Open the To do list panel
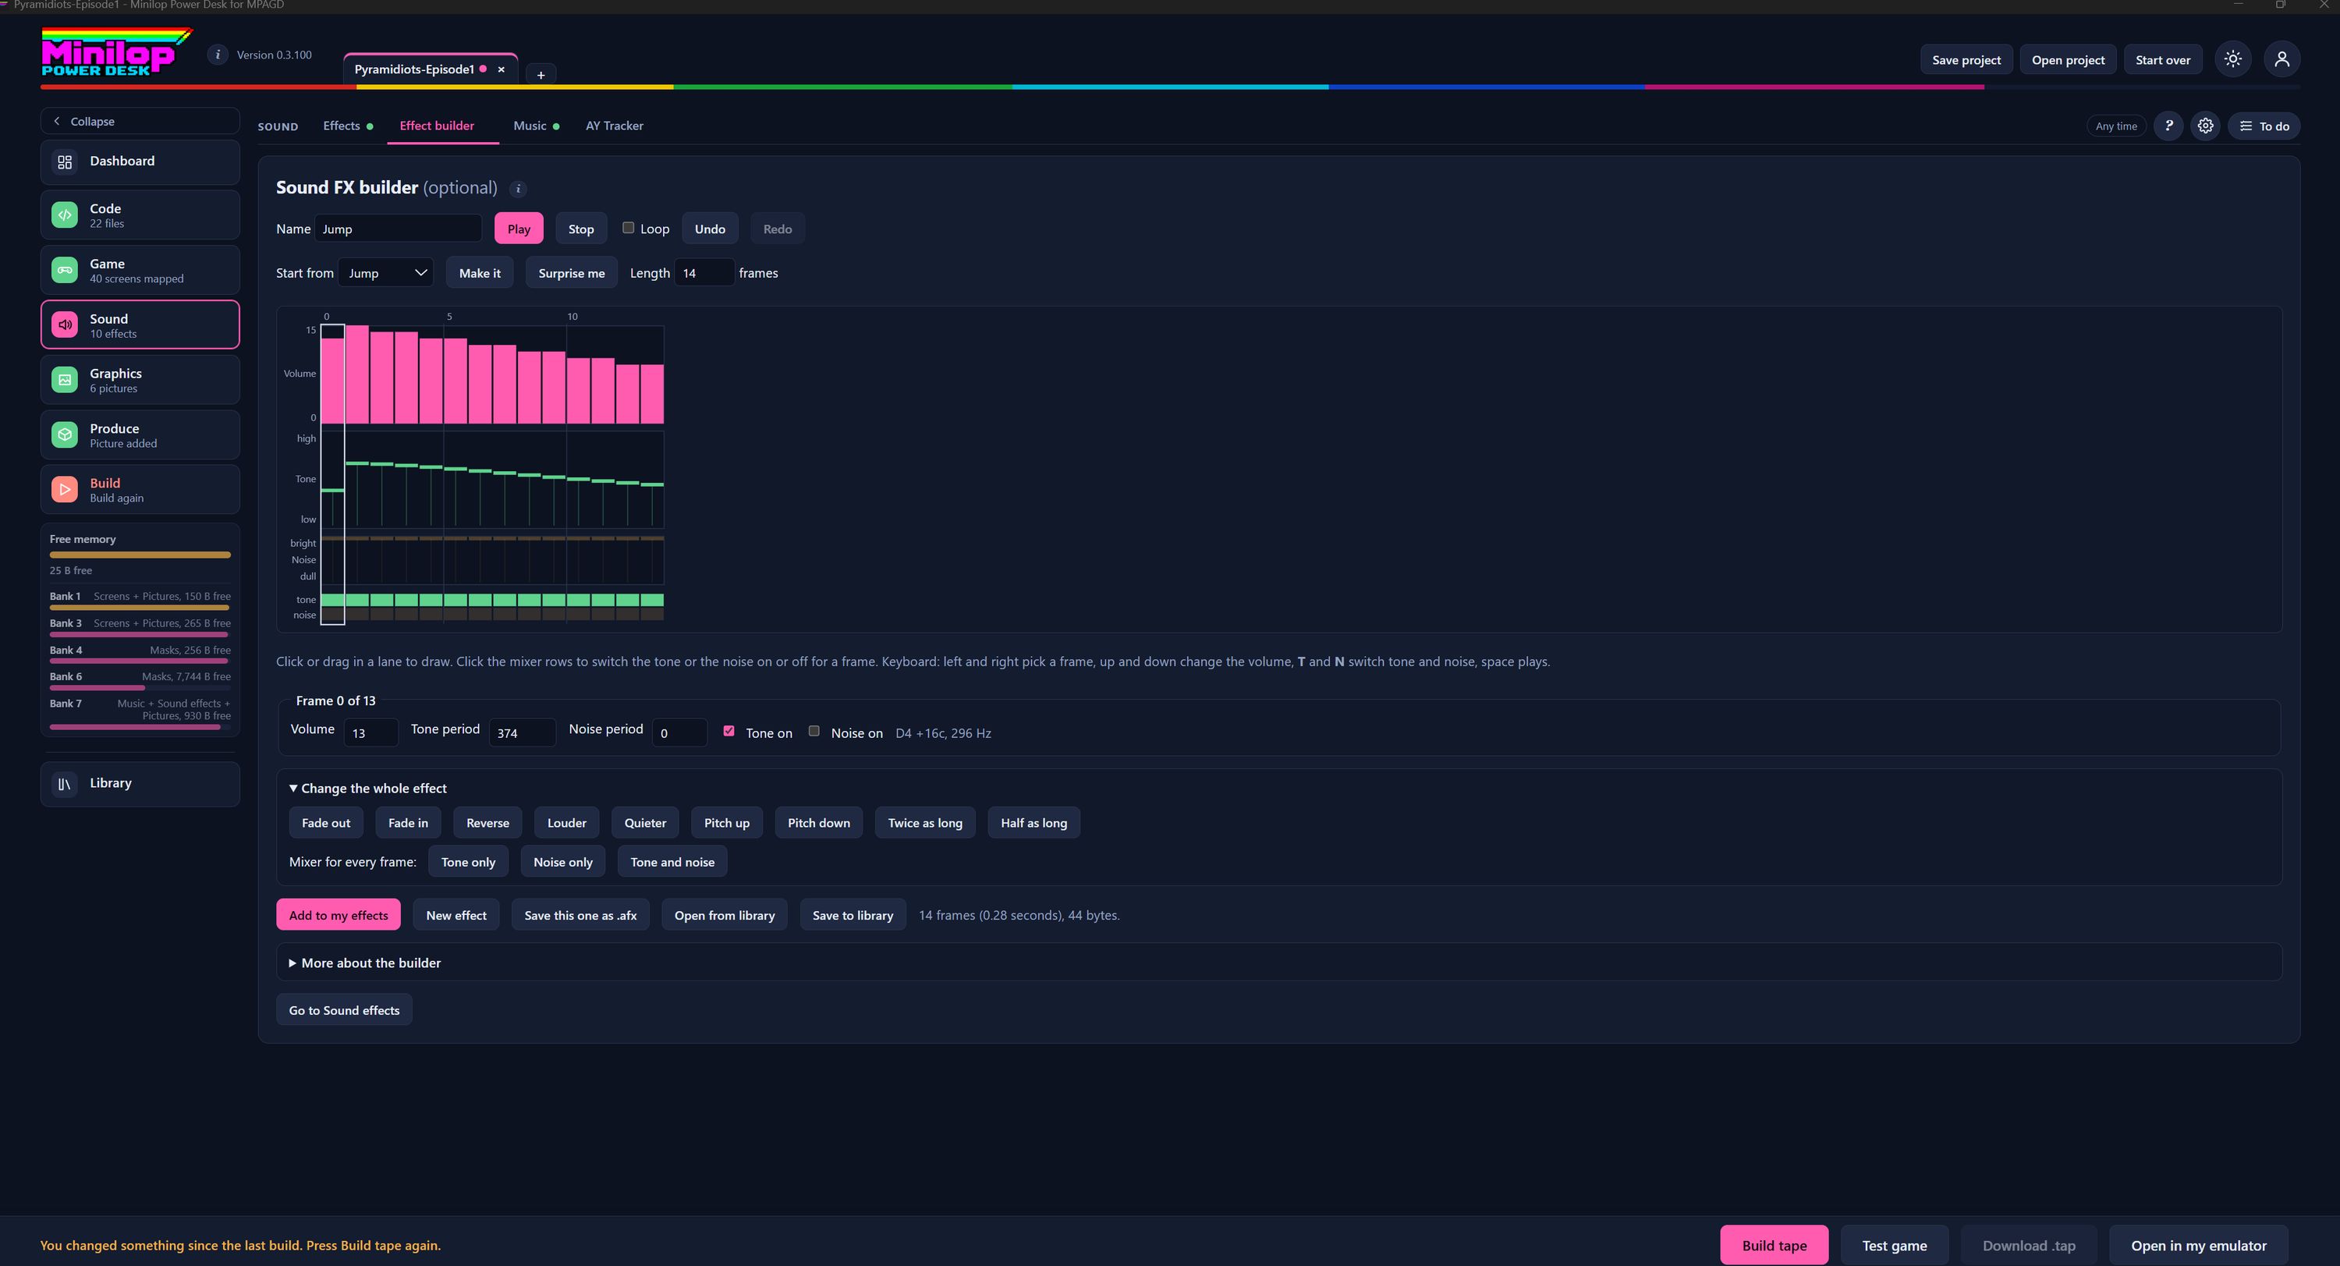This screenshot has height=1266, width=2340. (x=2264, y=126)
